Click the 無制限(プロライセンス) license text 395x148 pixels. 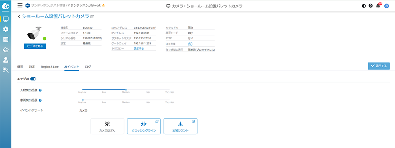[201, 50]
